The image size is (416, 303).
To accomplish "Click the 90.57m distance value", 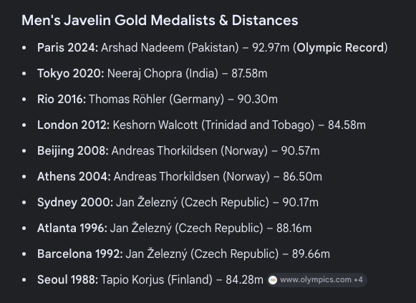I will 300,150.
